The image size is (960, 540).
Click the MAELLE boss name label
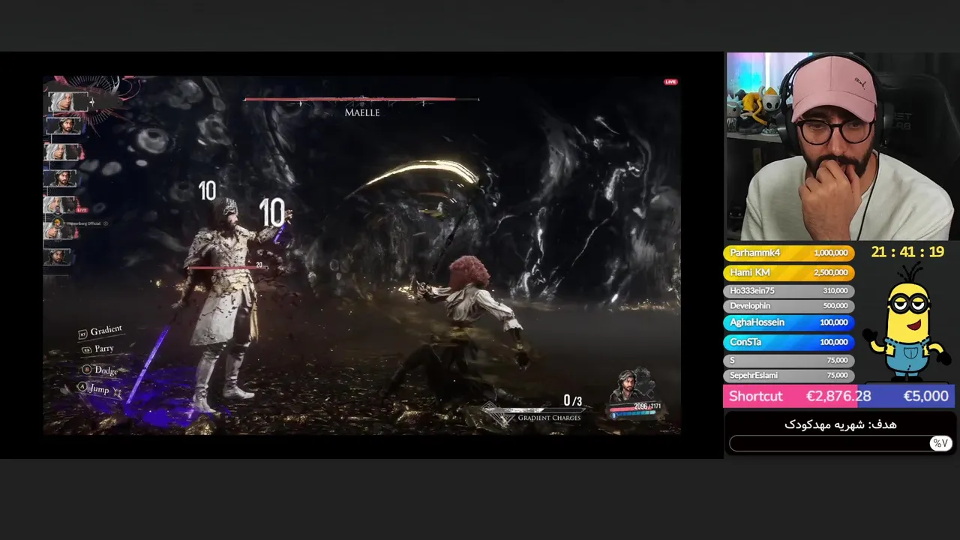(362, 112)
